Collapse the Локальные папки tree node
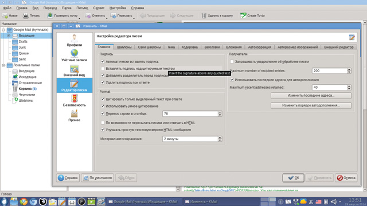Screen dimensions: 367x206 coord(3,65)
